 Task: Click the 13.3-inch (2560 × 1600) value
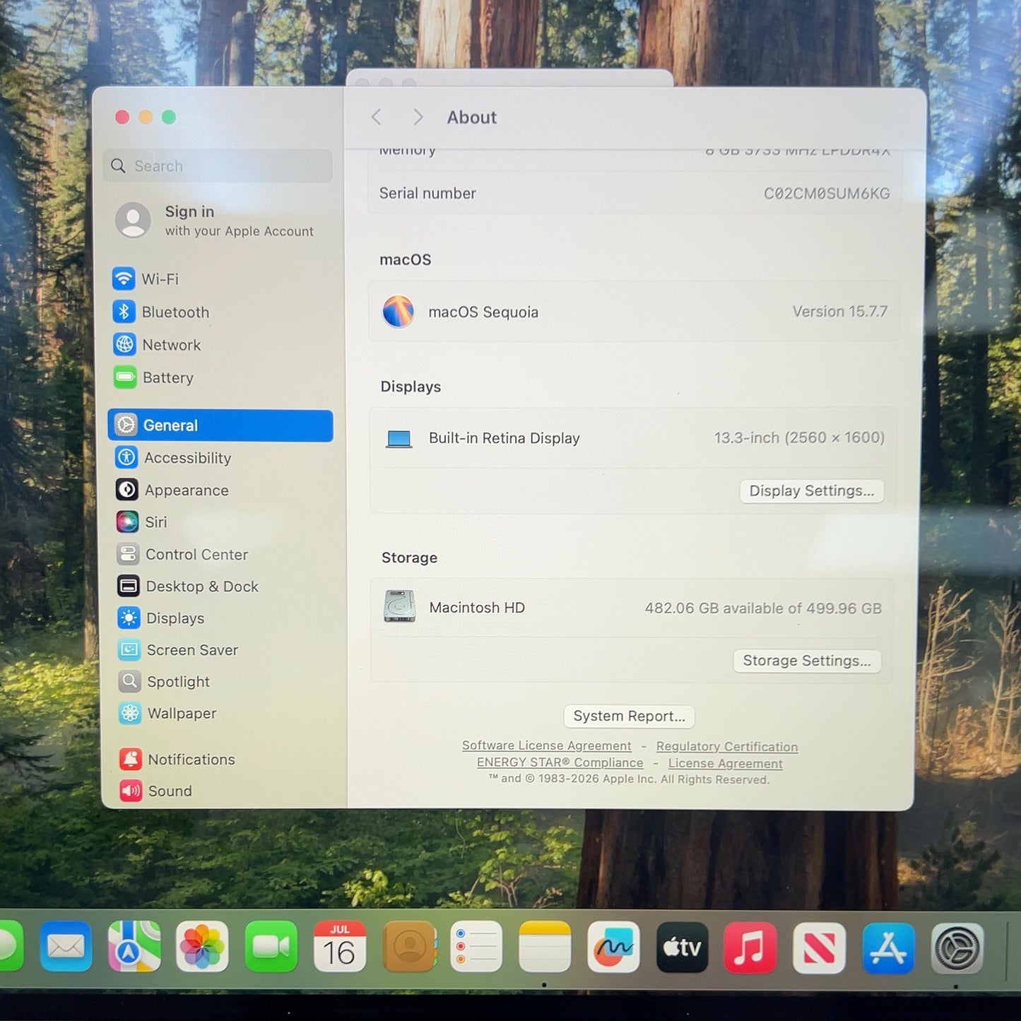[x=799, y=438]
